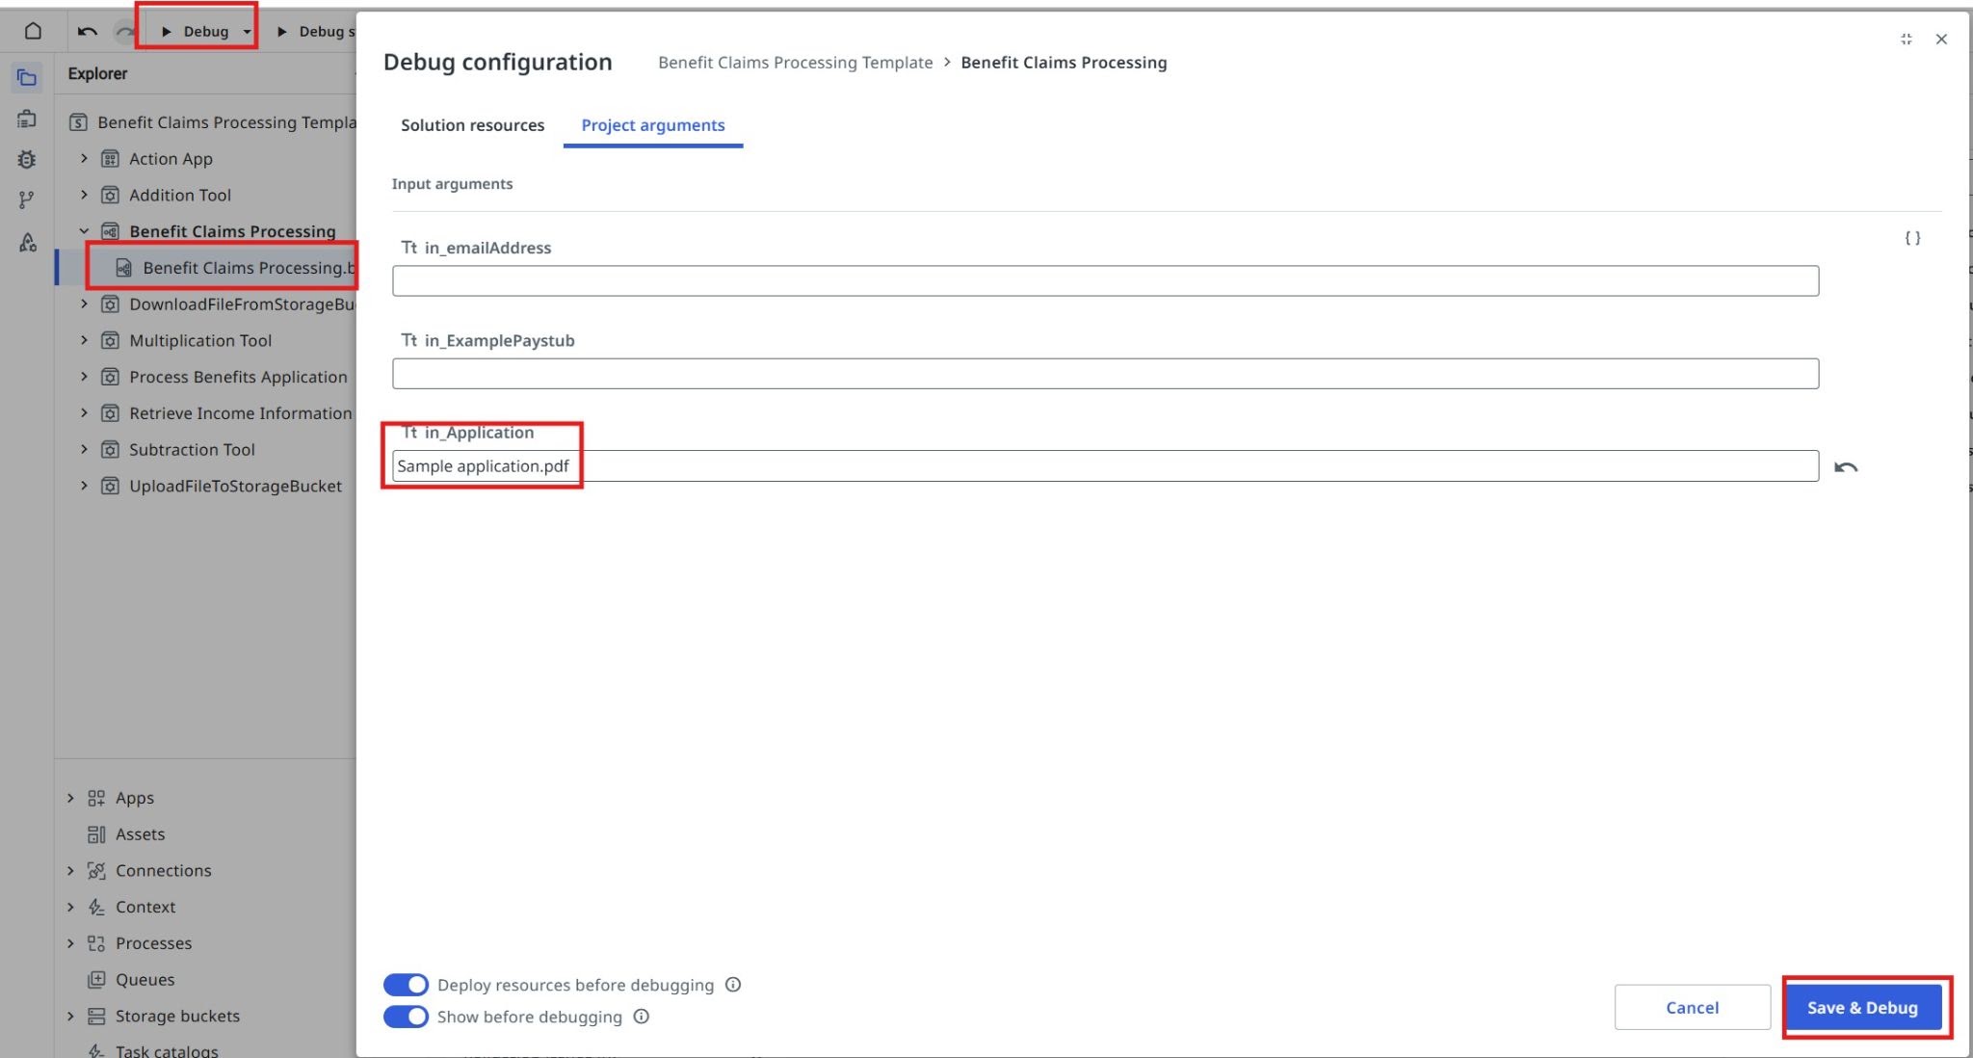Screen dimensions: 1973x1058
Task: Switch to the Solution resources tab
Action: [472, 125]
